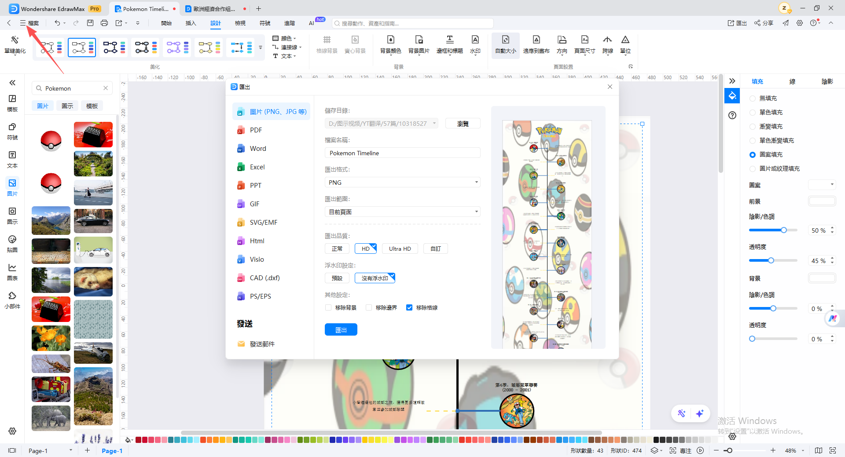This screenshot has height=457, width=845.
Task: Open the 貼圖 stickers sidebar panel
Action: (12, 245)
